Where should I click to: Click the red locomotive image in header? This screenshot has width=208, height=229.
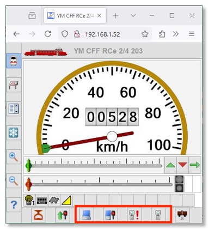[46, 51]
